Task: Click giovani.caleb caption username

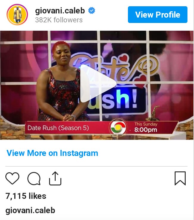Action: pyautogui.click(x=30, y=210)
